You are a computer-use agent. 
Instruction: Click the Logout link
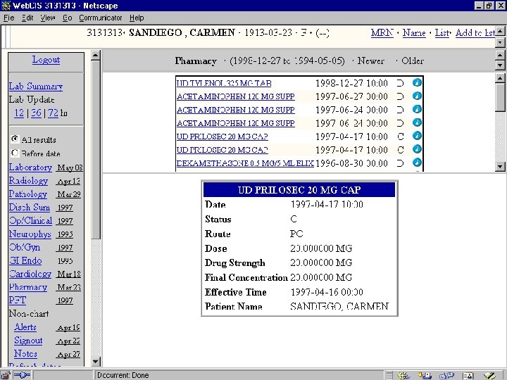[46, 60]
